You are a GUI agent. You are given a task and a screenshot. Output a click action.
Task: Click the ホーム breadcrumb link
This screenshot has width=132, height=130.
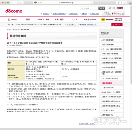[x=9, y=30]
